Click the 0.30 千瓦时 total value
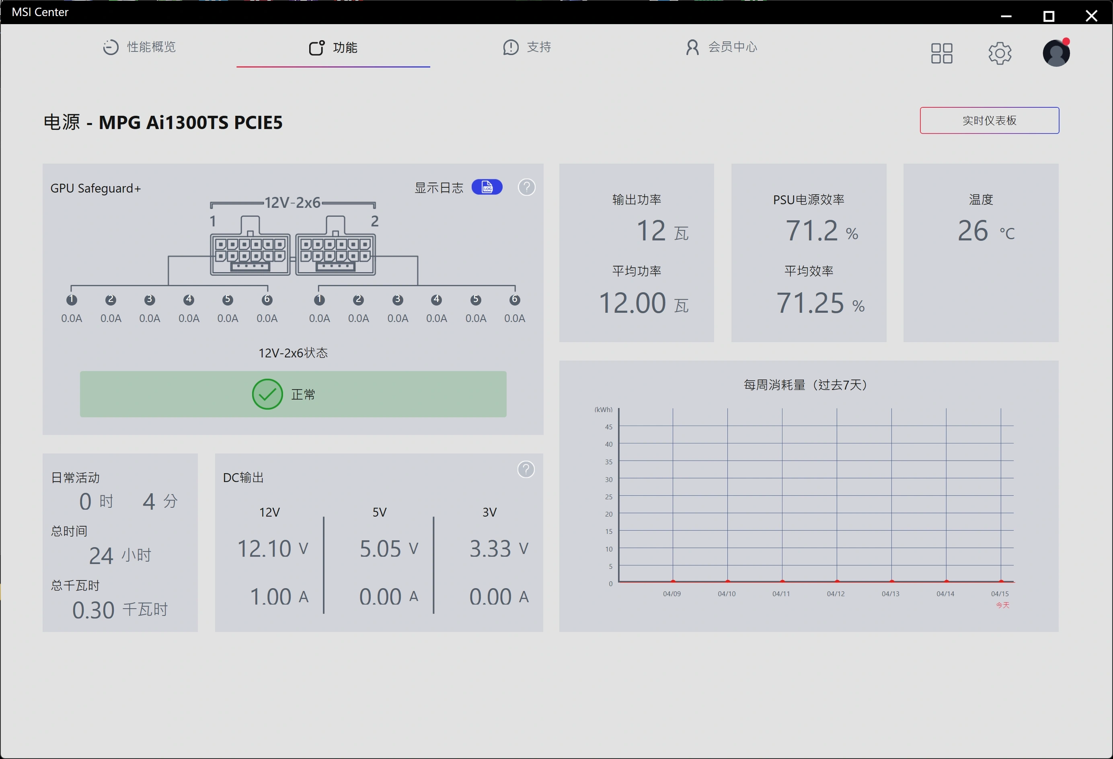 (120, 609)
